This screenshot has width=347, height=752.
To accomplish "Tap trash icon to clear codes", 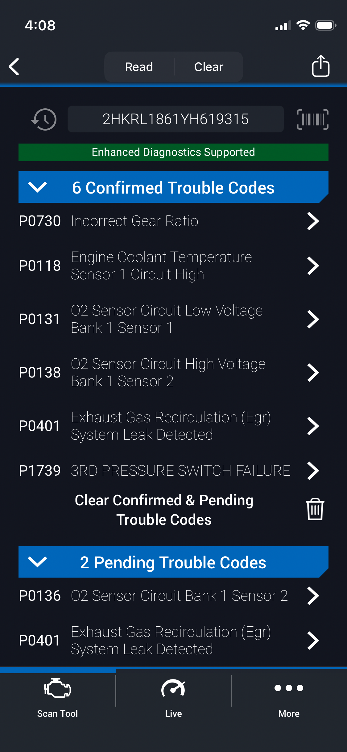I will pyautogui.click(x=315, y=509).
